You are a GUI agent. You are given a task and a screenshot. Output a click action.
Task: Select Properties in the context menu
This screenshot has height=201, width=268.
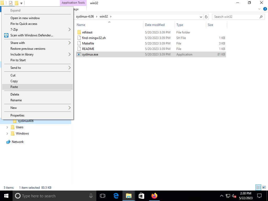coord(17,115)
